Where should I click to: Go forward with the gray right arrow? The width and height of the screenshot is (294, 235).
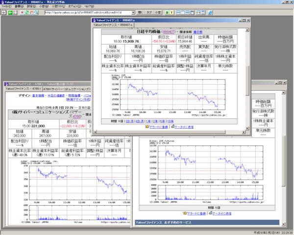[x=15, y=13]
